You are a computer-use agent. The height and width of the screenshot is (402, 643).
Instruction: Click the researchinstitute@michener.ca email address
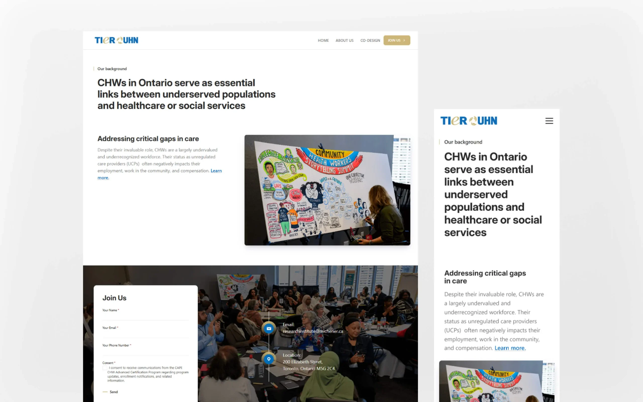[313, 331]
